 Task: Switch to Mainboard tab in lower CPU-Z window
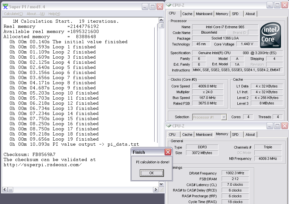pos(204,135)
